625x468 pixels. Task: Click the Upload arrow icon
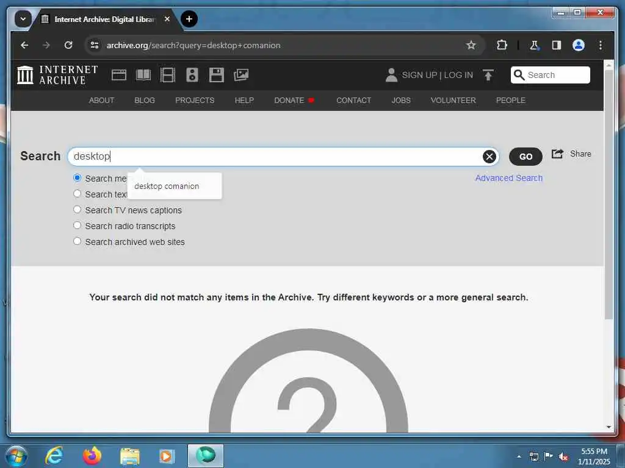click(x=488, y=75)
